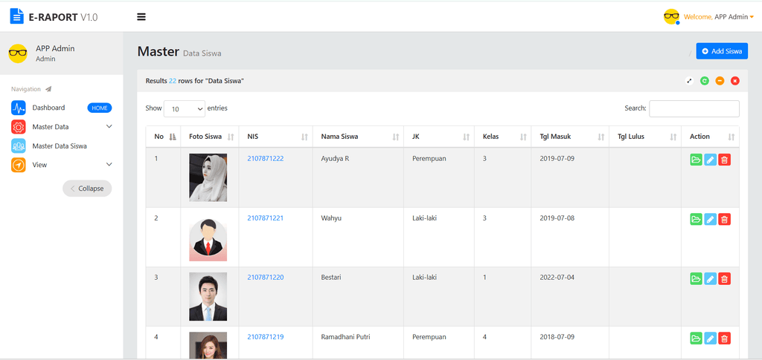Sort by Kelas column
762x360 pixels.
point(503,137)
